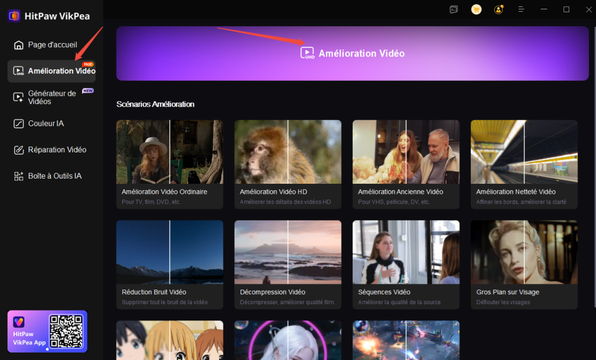This screenshot has height=360, width=596.
Task: Click the large purple Amélioration Vidéo banner
Action: (x=352, y=54)
